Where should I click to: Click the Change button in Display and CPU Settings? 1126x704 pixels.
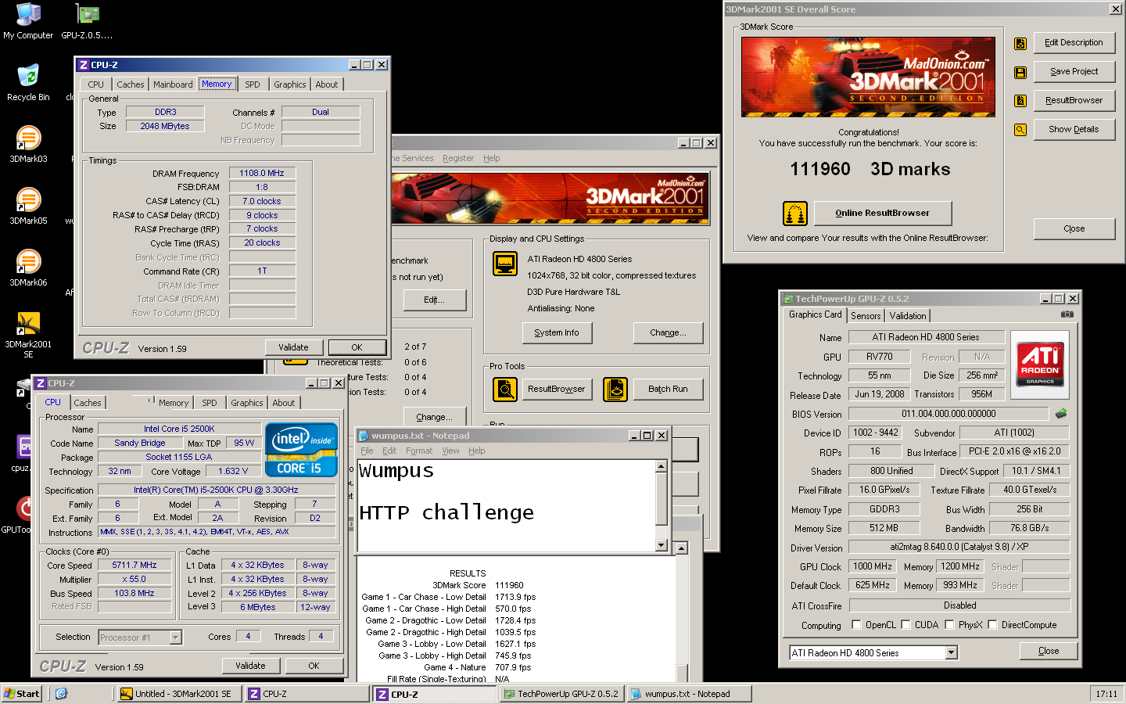click(668, 332)
